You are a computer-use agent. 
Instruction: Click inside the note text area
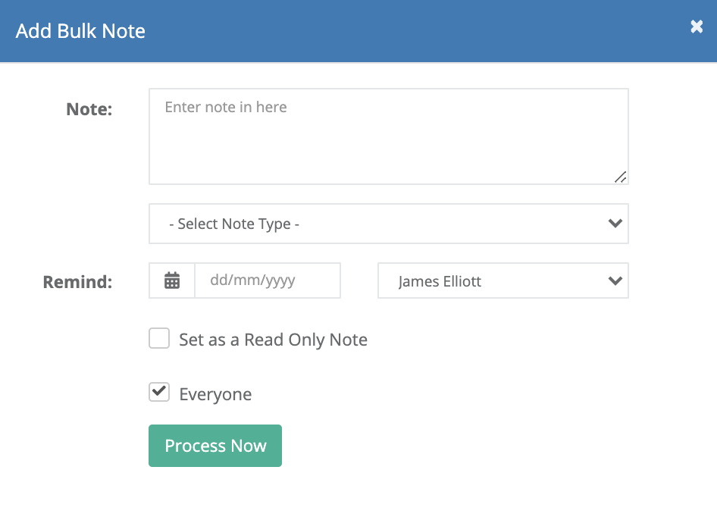point(389,136)
